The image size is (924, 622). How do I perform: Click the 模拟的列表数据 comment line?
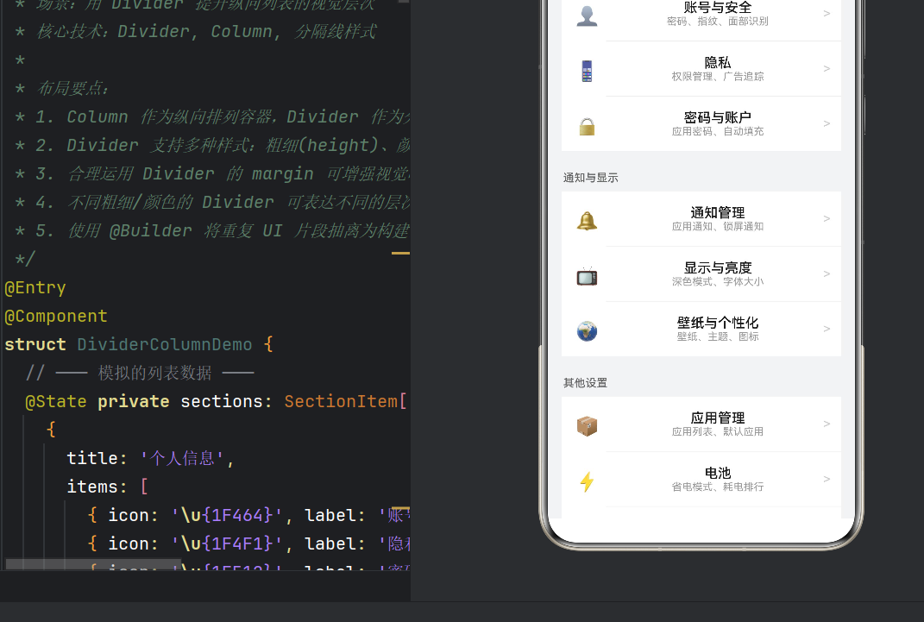[141, 373]
